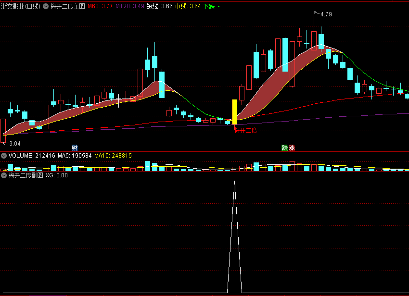Click the 4.79 high price label
Viewport: 409px width, 296px height.
coord(326,14)
